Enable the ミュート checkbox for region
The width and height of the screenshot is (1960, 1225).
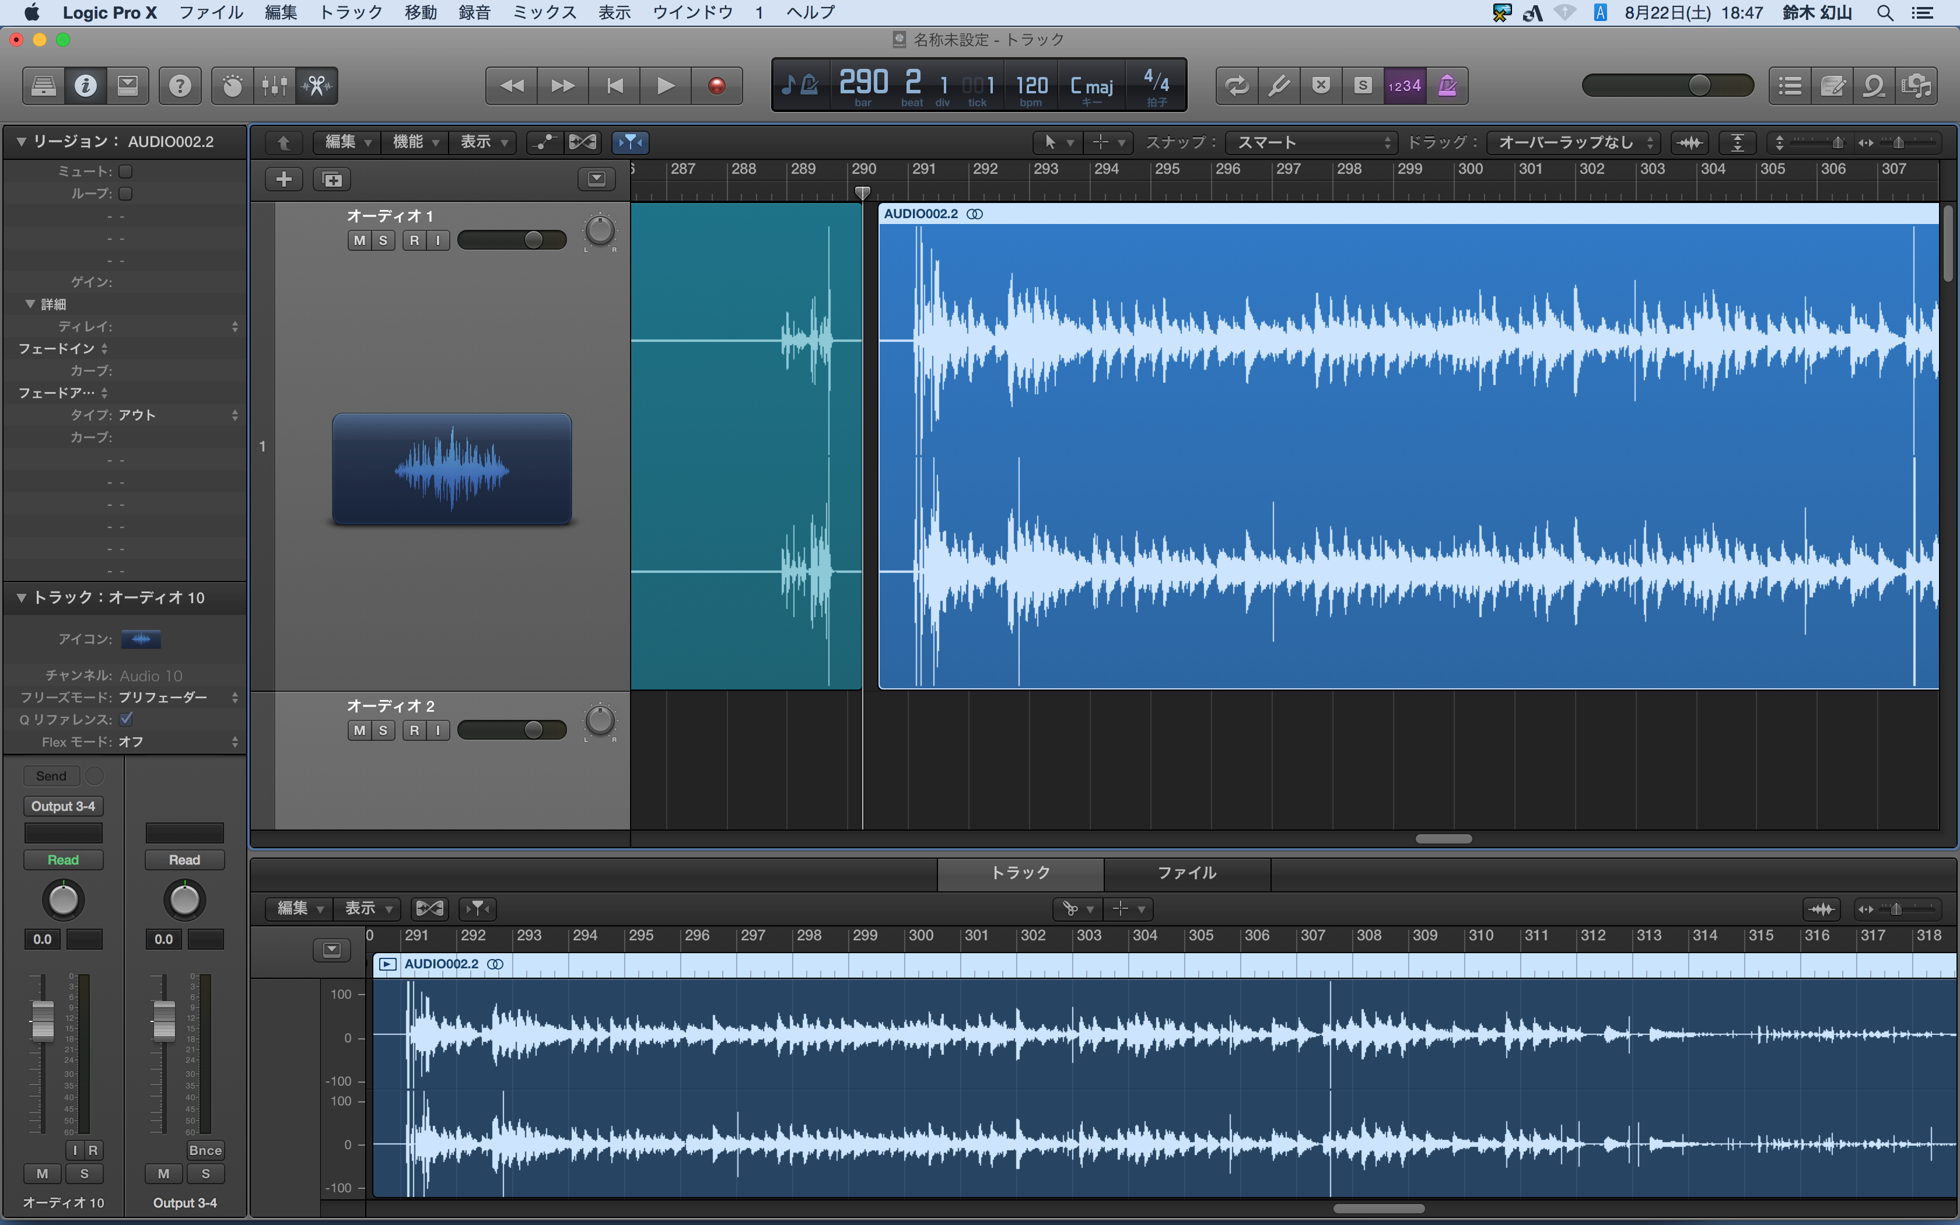125,171
